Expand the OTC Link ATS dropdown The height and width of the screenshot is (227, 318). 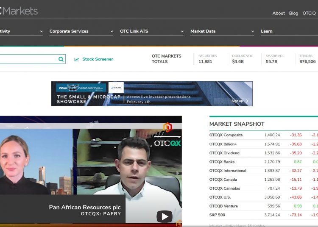pyautogui.click(x=152, y=31)
